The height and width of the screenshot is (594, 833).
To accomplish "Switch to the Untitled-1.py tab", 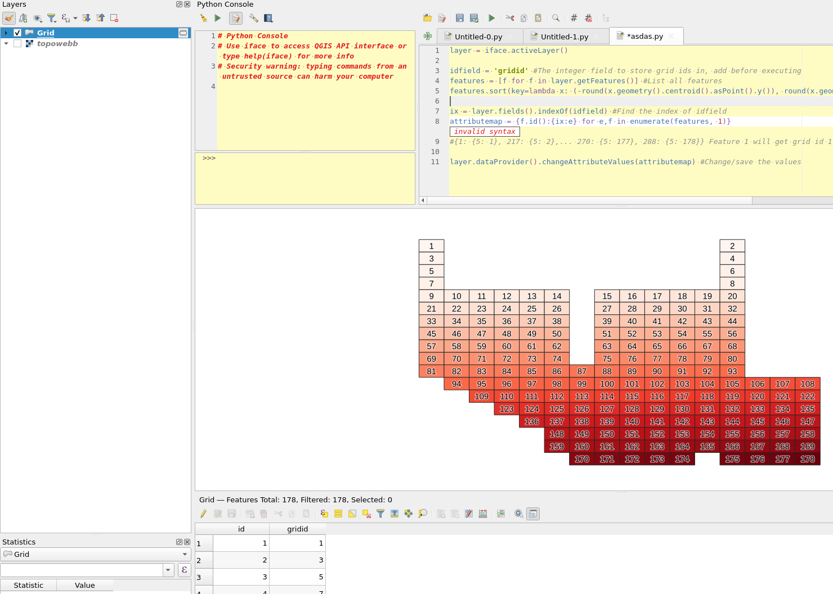I will coord(565,37).
